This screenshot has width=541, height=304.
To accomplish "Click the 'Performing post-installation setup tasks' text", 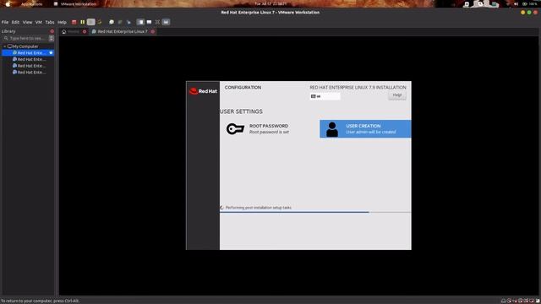I will pyautogui.click(x=259, y=208).
